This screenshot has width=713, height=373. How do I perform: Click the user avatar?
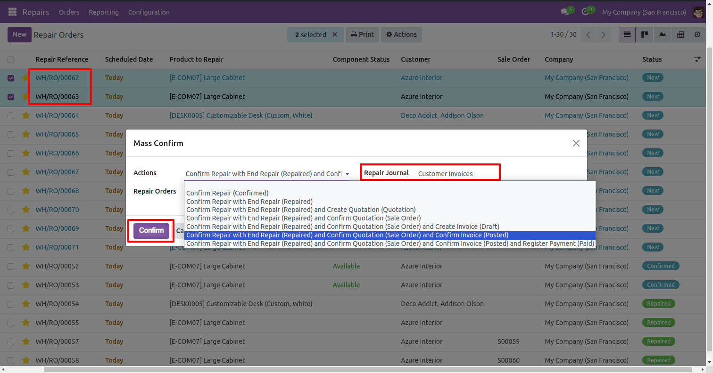tap(698, 12)
